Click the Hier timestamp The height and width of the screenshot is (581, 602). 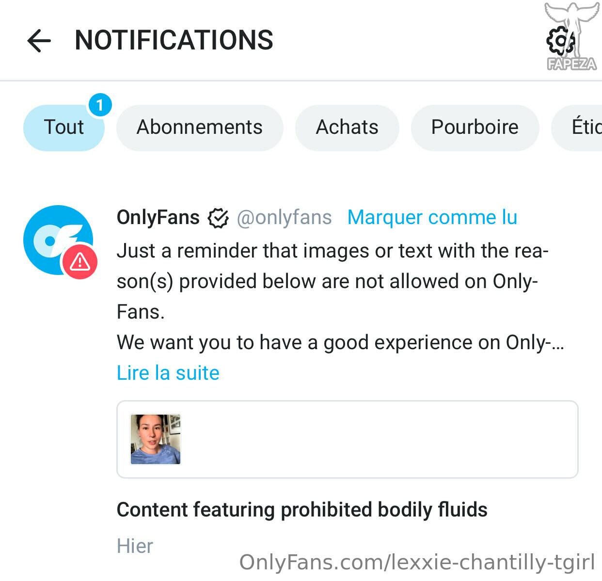click(x=135, y=546)
